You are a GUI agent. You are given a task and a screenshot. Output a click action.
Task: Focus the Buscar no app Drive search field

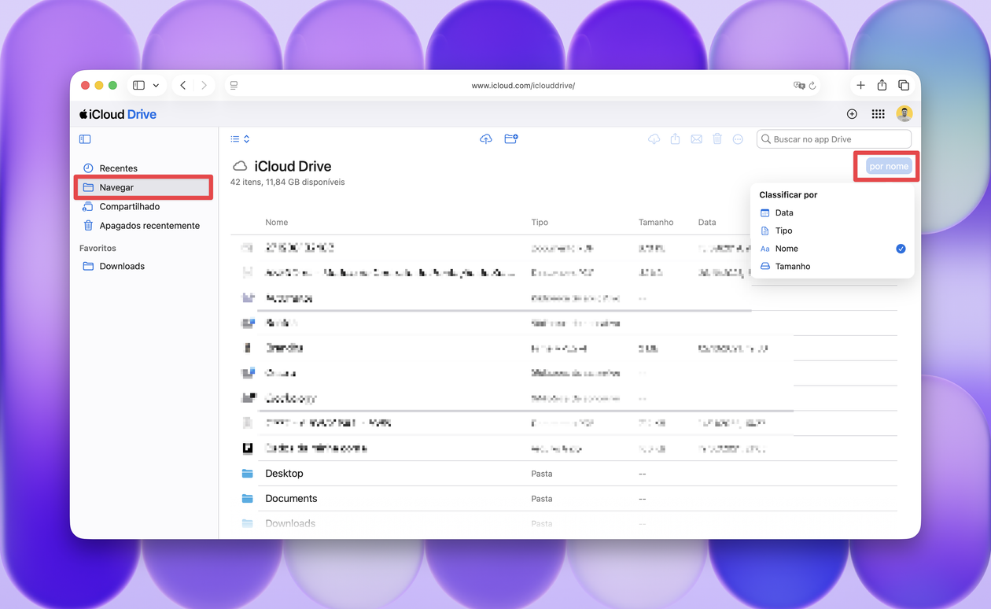point(834,139)
